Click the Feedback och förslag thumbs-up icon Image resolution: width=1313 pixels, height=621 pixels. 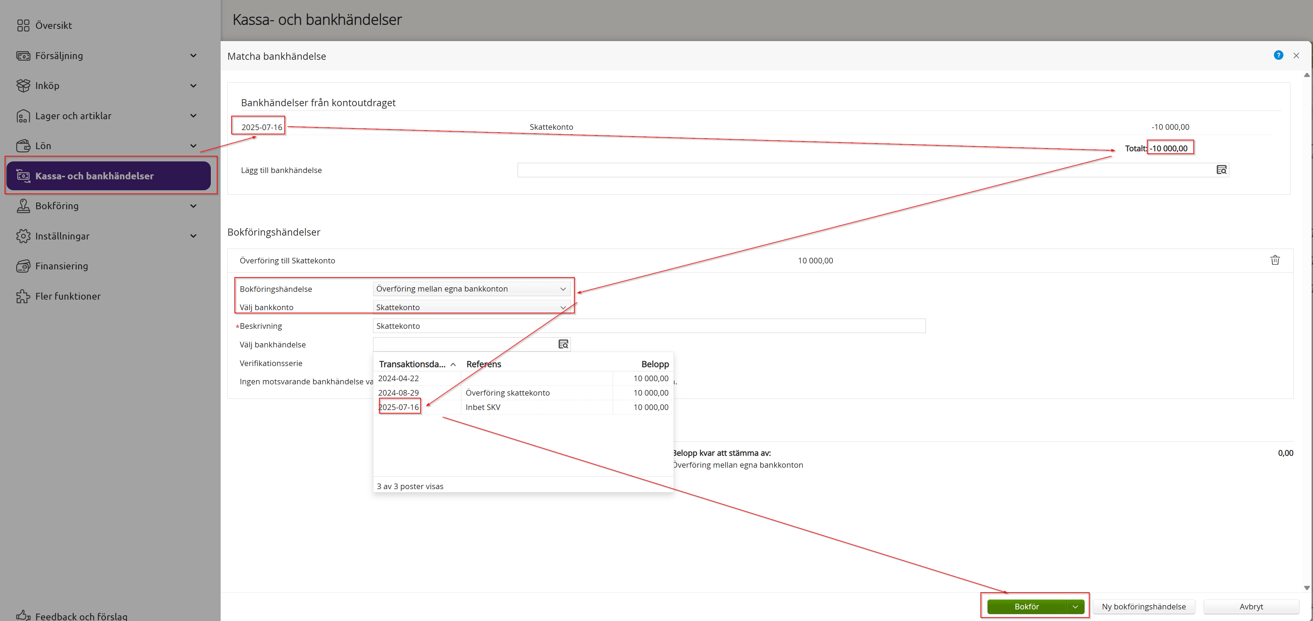pos(23,615)
